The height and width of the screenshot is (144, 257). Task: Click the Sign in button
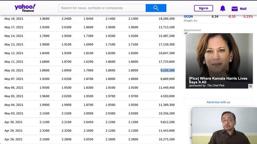tap(204, 8)
